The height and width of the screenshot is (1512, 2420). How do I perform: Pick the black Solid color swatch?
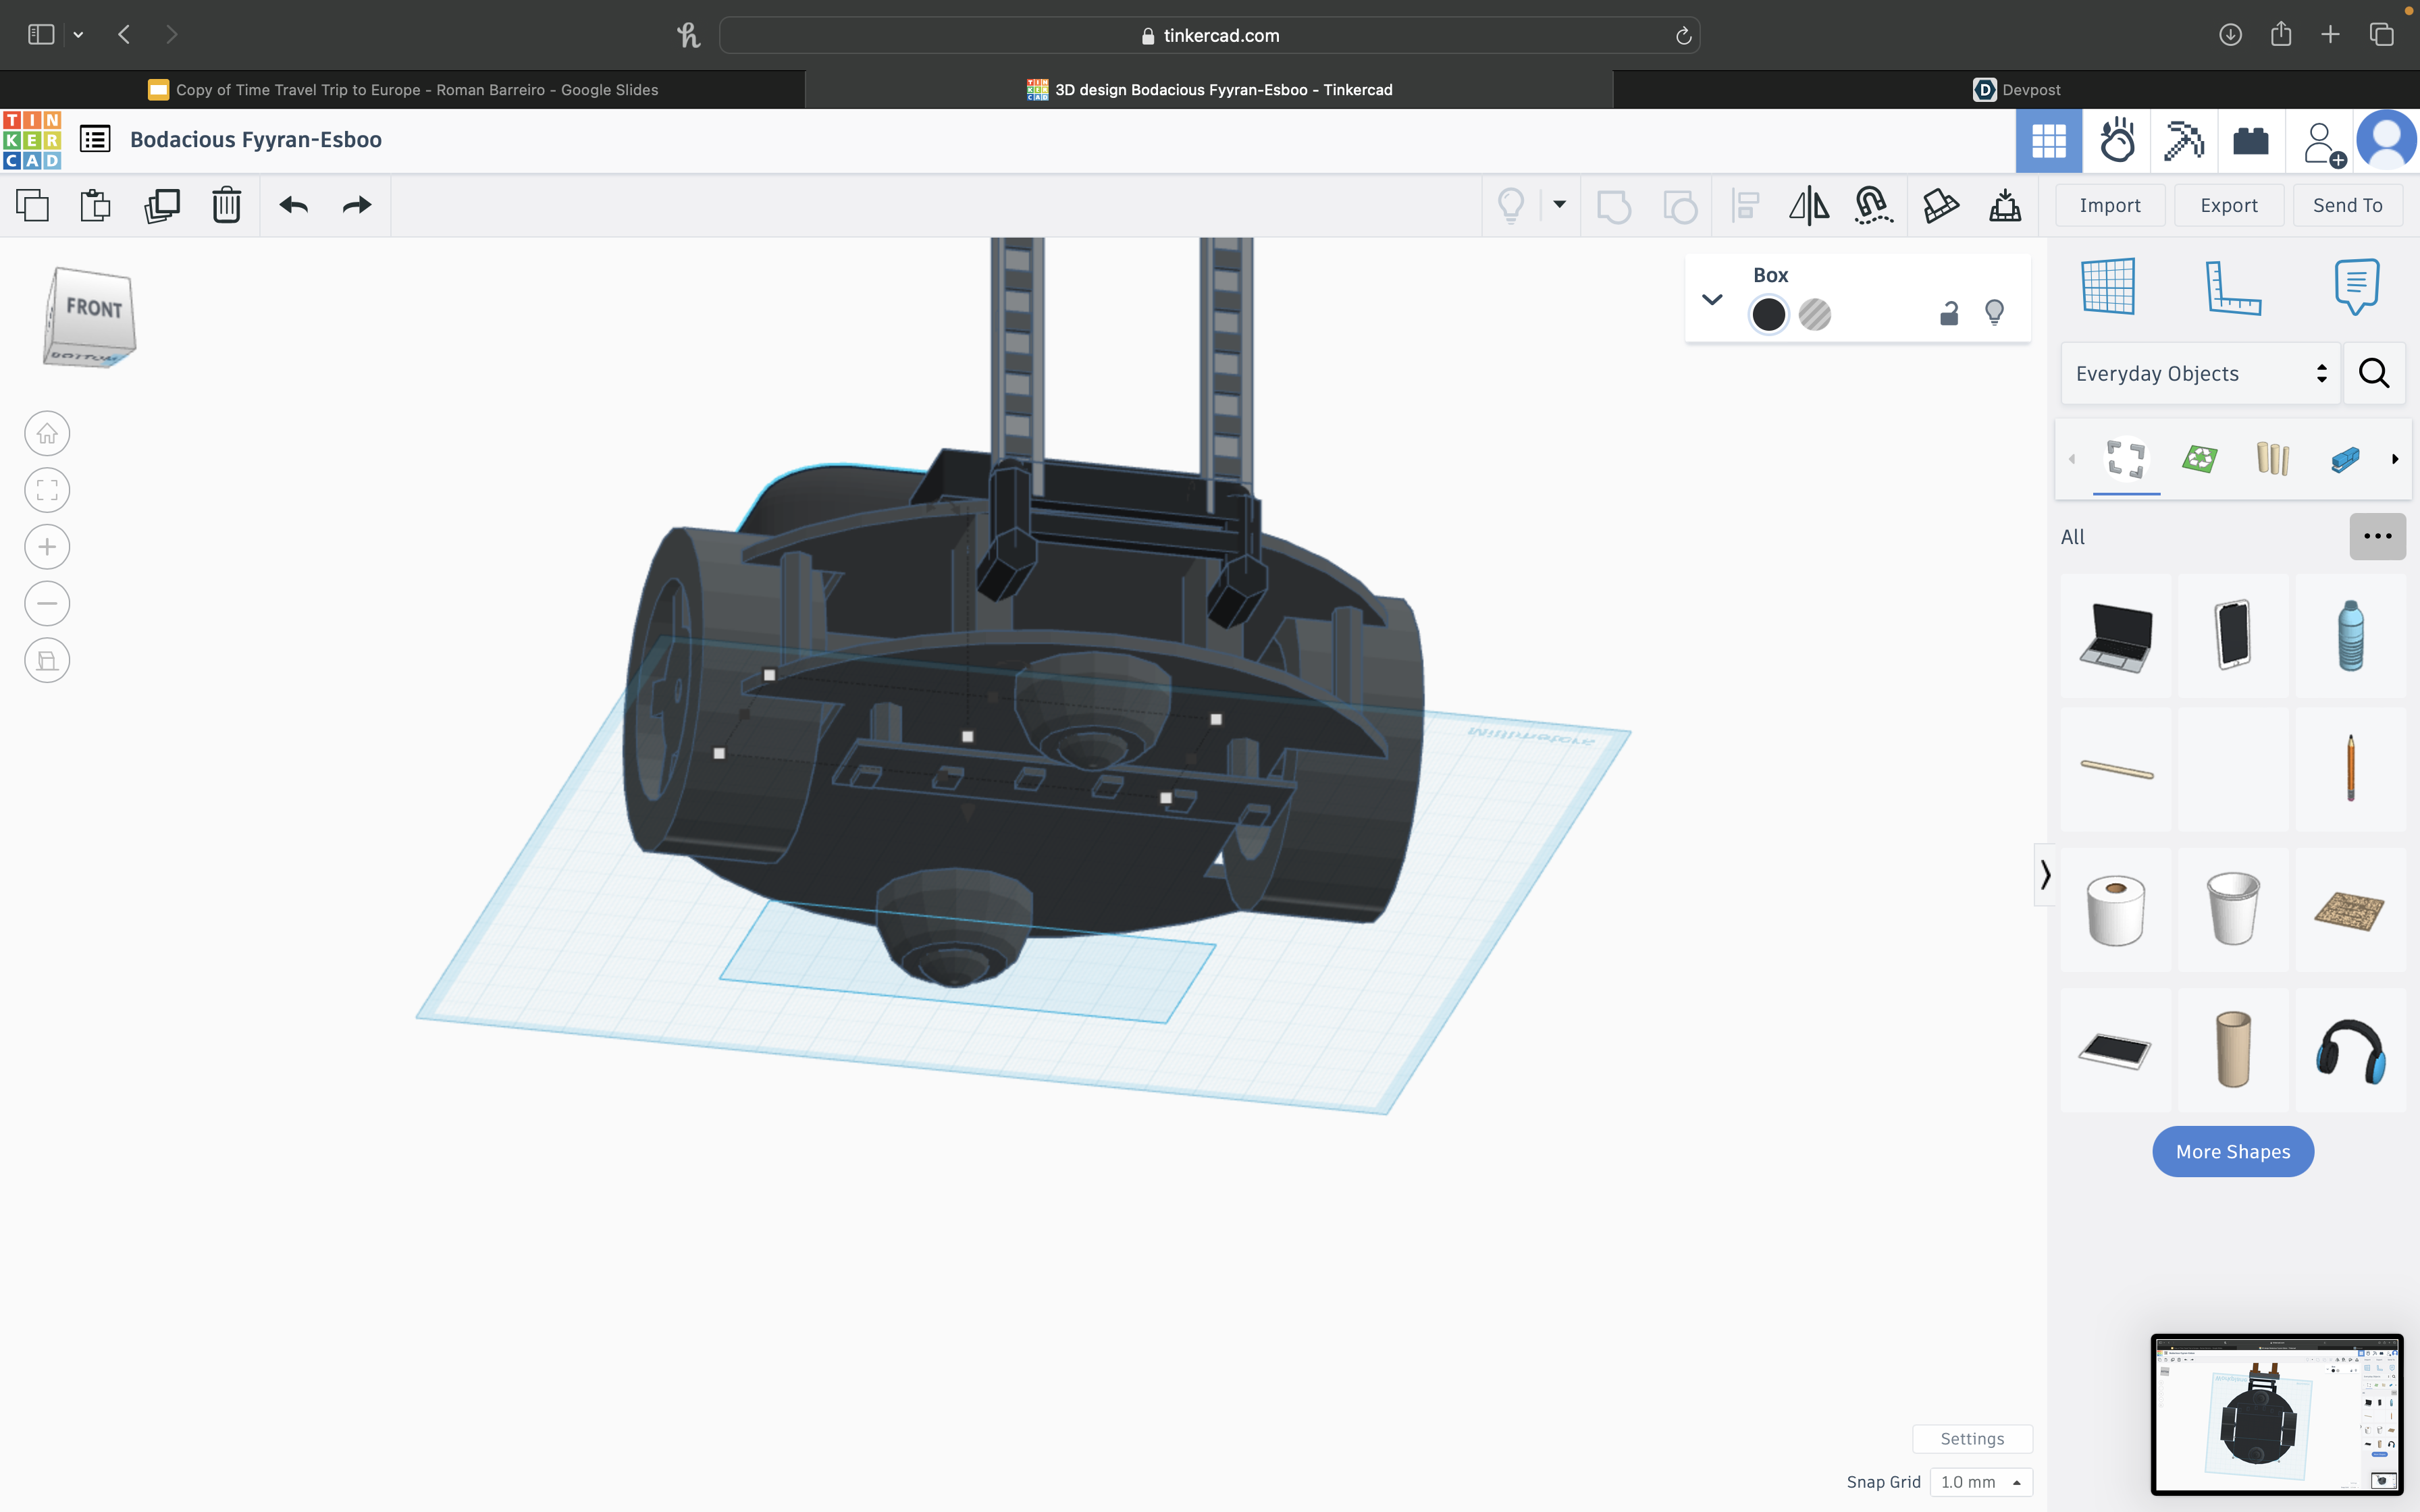click(1768, 314)
